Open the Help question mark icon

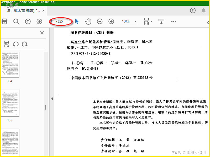point(193,10)
